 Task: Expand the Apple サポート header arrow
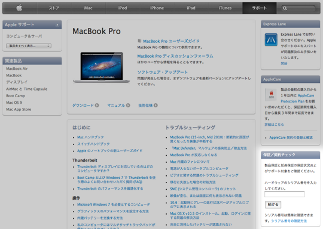coord(57,25)
